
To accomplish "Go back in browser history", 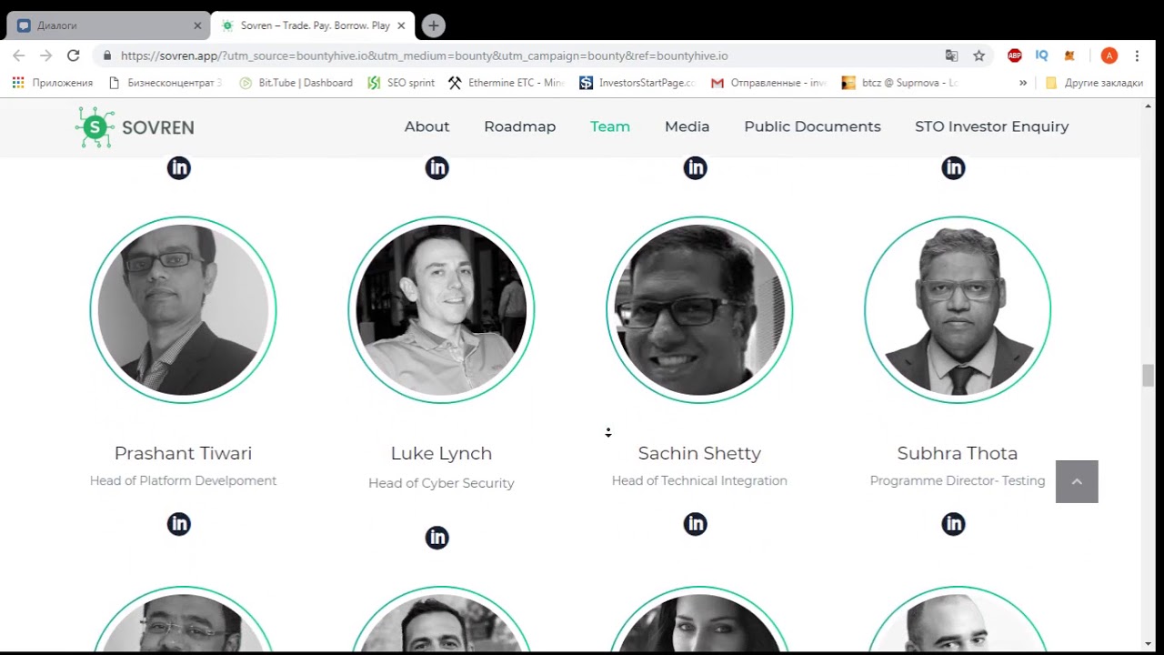I will point(19,55).
